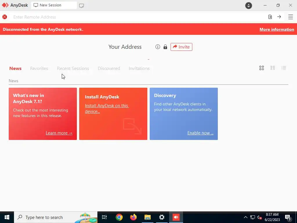Click the dark round profile dropdown icon
This screenshot has width=297, height=223.
coord(249,6)
